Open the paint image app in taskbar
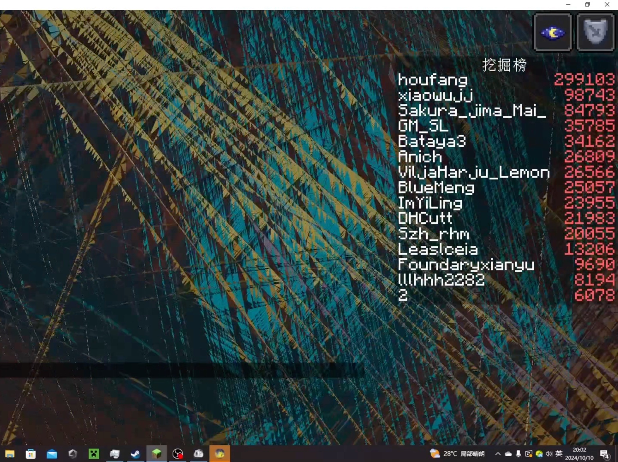 (114, 454)
